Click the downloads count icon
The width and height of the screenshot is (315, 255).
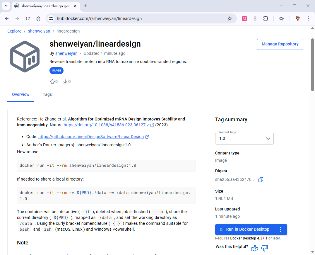[x=65, y=82]
